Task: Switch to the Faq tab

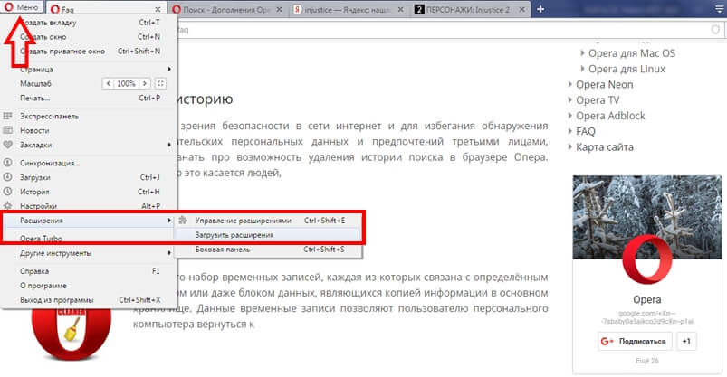Action: (x=106, y=9)
